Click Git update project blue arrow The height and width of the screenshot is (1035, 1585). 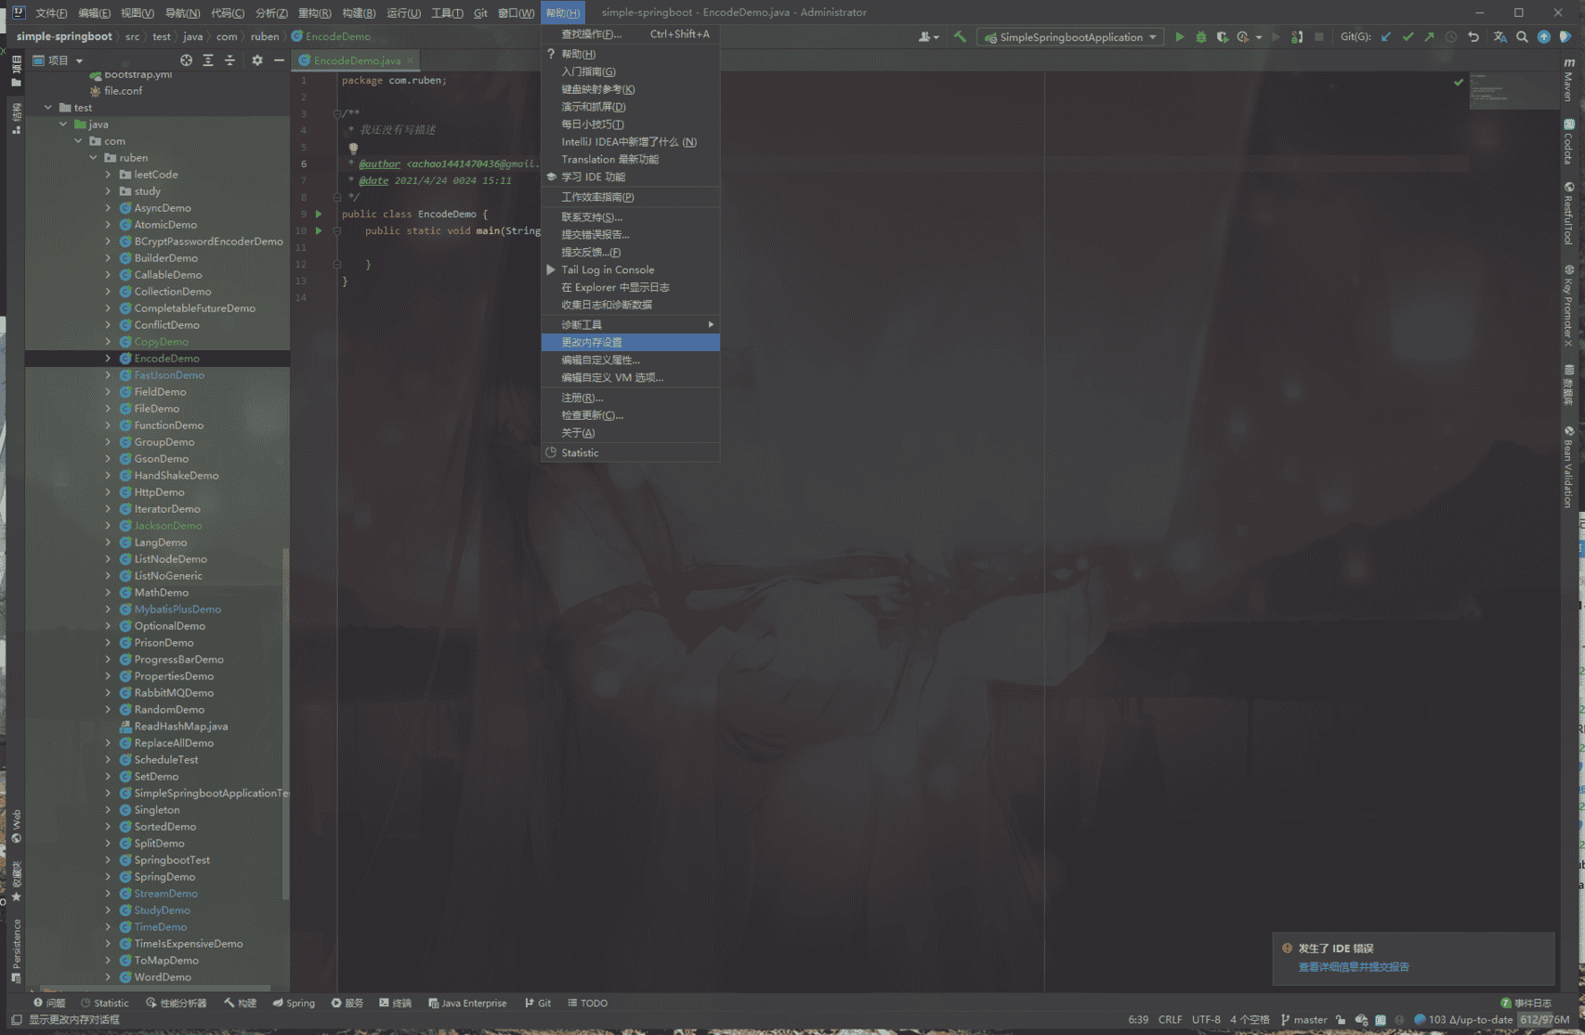[1386, 37]
